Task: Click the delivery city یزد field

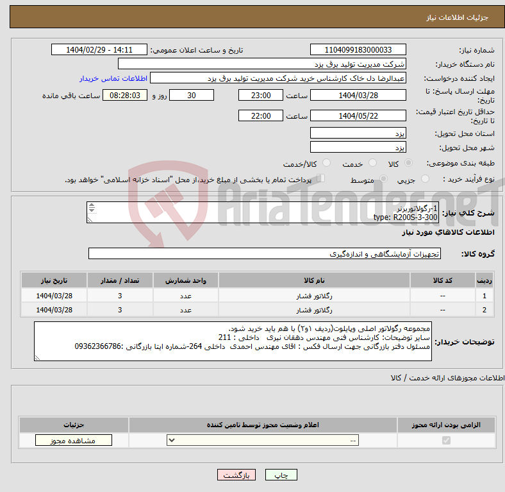Action: [x=358, y=148]
